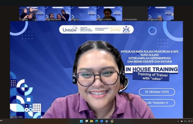Switch to the Zoom app in taskbar
Image resolution: width=193 pixels, height=124 pixels.
(102, 121)
